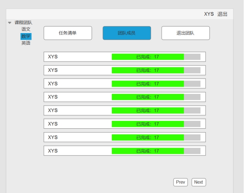Click the XYS username in header
This screenshot has height=193, width=244.
209,14
